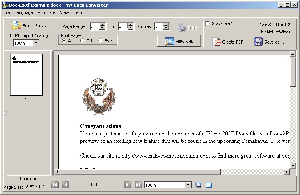Screen dimensions: 300x195
Task: Open the File menu
Action: pyautogui.click(x=7, y=12)
